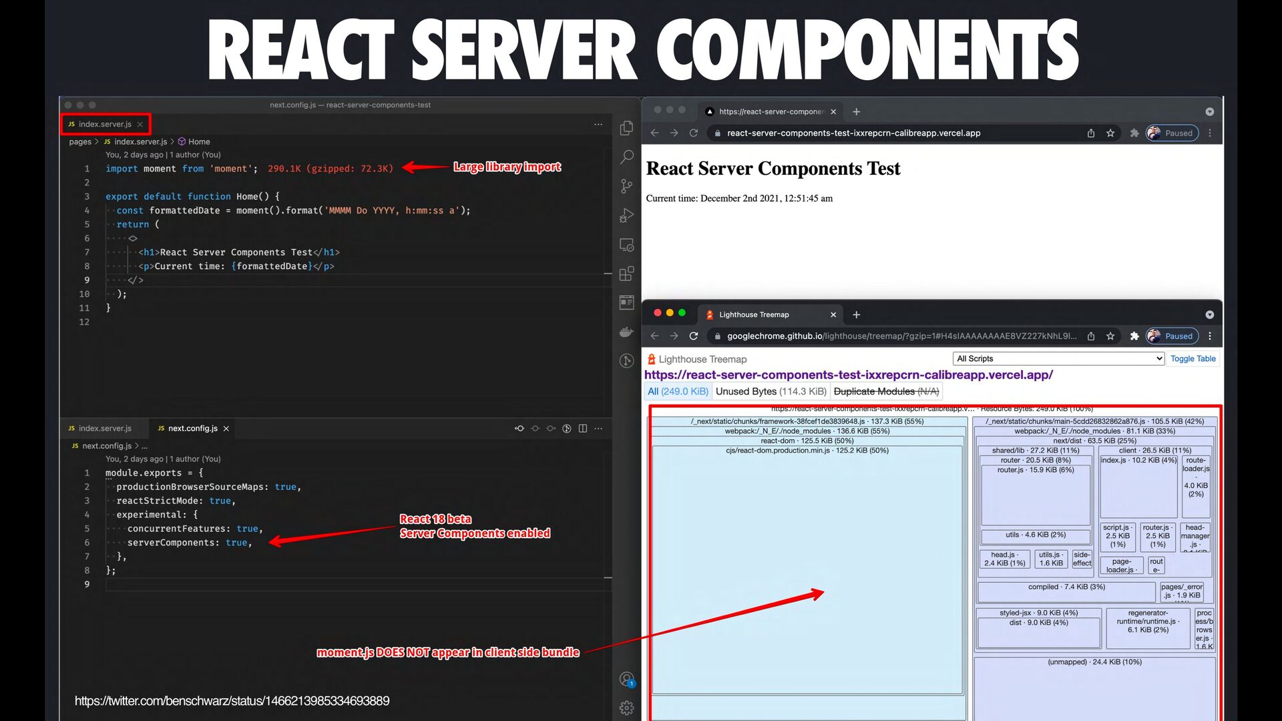
Task: Click the react-dom.production.min.js treemap block
Action: point(807,571)
